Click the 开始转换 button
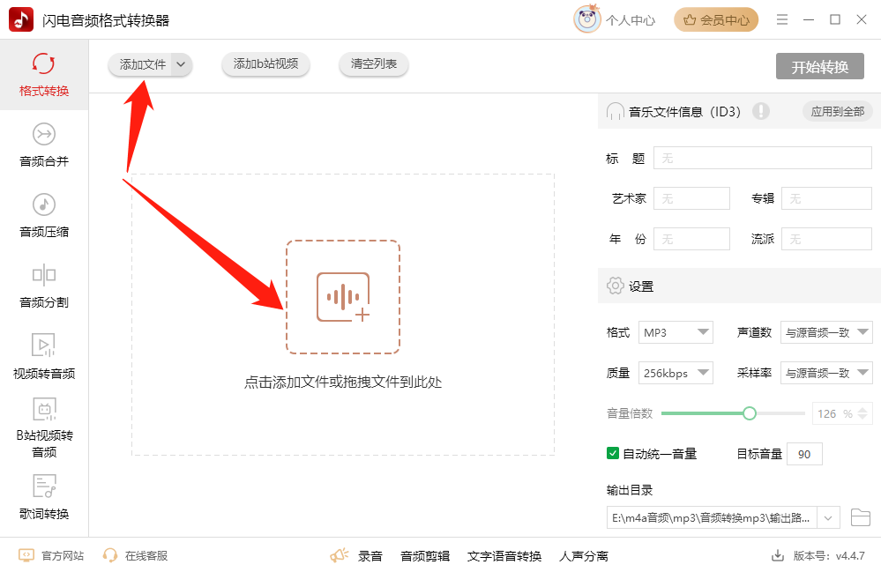The height and width of the screenshot is (572, 881). pyautogui.click(x=820, y=67)
